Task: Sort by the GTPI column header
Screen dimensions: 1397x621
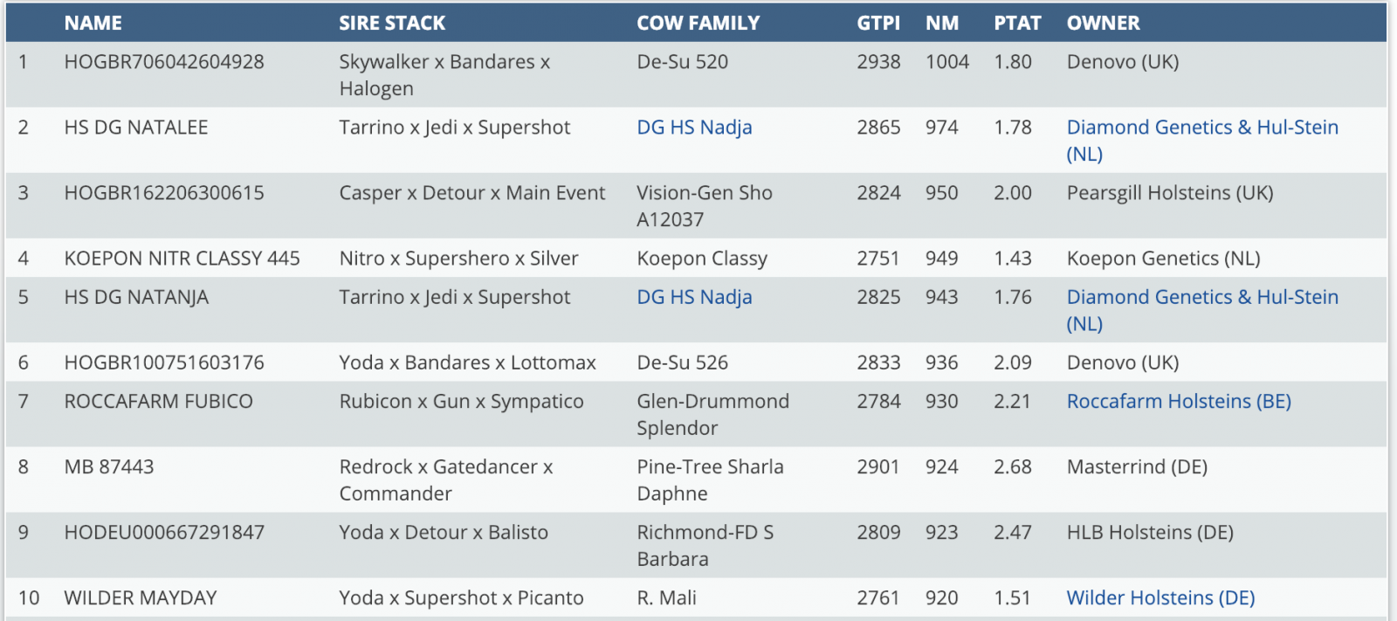Action: (877, 24)
